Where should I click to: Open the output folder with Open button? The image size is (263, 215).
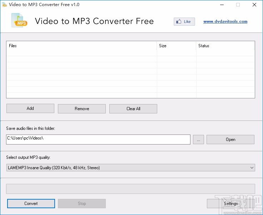click(230, 140)
